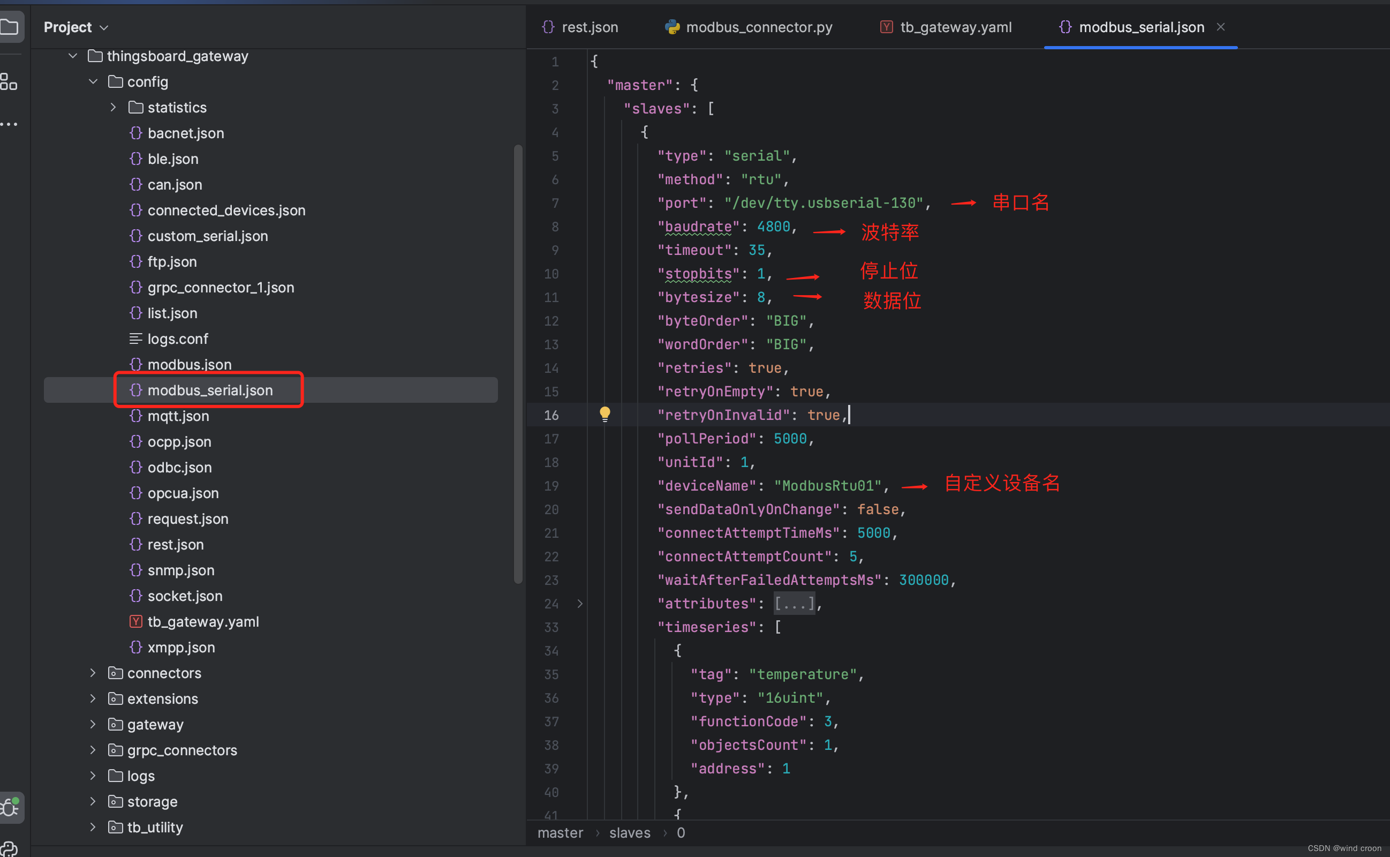Select modbus_serial.json in project tree
This screenshot has width=1390, height=857.
[209, 390]
